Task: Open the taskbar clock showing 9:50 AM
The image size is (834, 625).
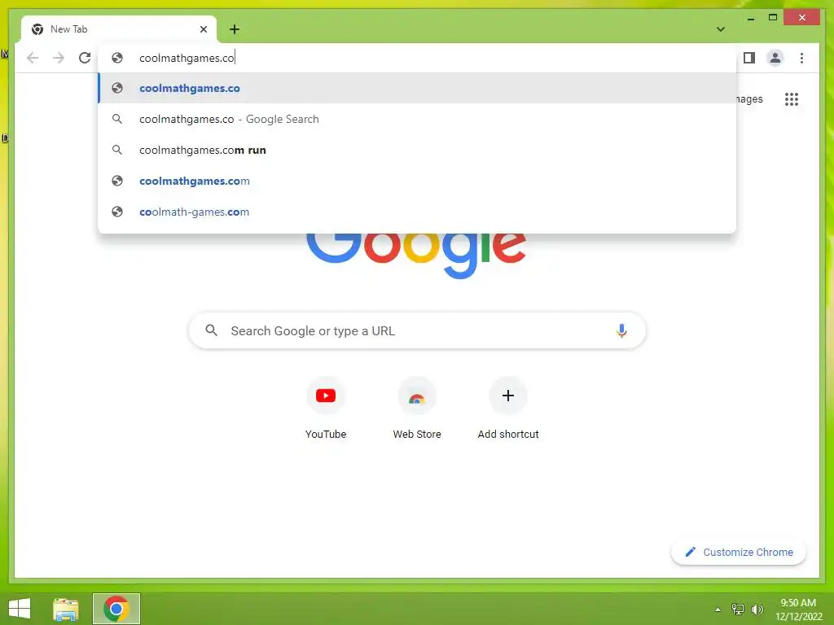Action: (x=798, y=610)
